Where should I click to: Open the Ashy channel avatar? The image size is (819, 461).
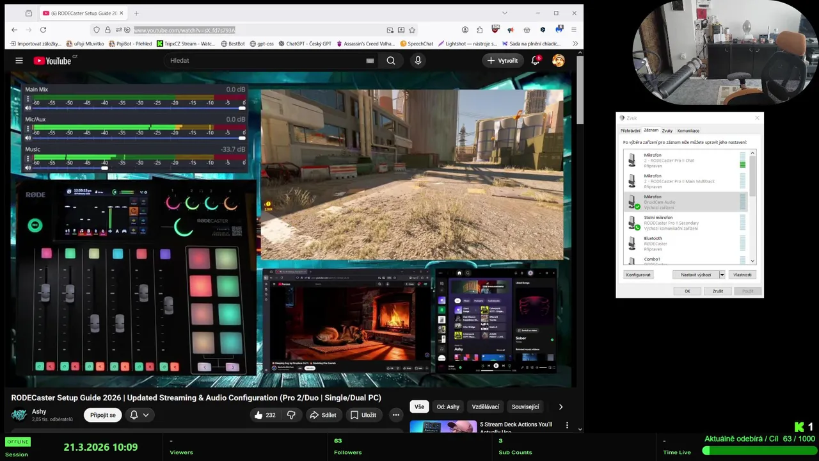(x=19, y=415)
